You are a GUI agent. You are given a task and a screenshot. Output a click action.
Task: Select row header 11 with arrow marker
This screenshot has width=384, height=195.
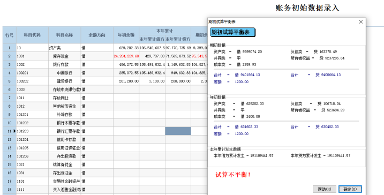[x=10, y=131]
